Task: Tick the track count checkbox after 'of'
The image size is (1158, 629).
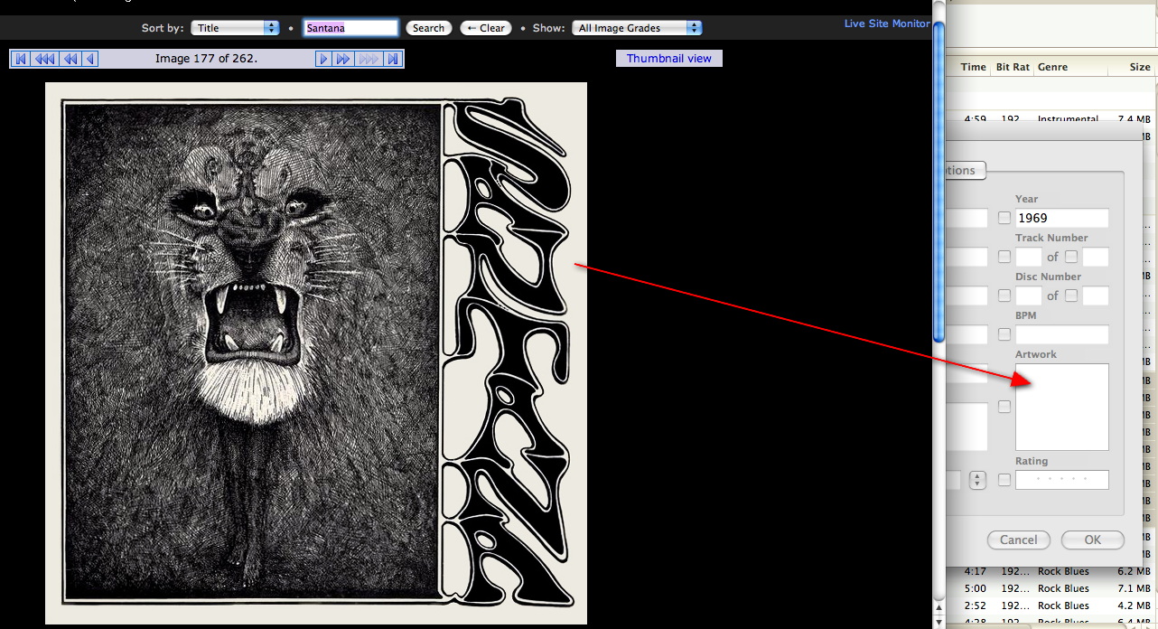Action: tap(1071, 257)
